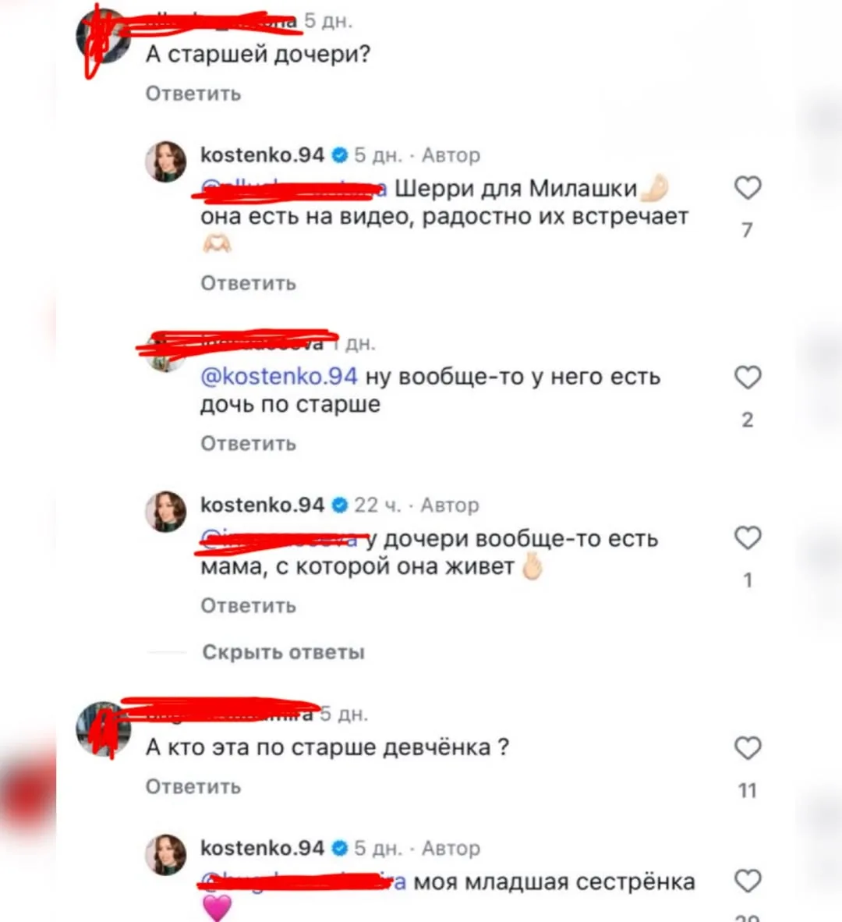Screen dimensions: 842x922
Task: Open the kostenko.94 username beside '22 ч.'
Action: pyautogui.click(x=262, y=505)
